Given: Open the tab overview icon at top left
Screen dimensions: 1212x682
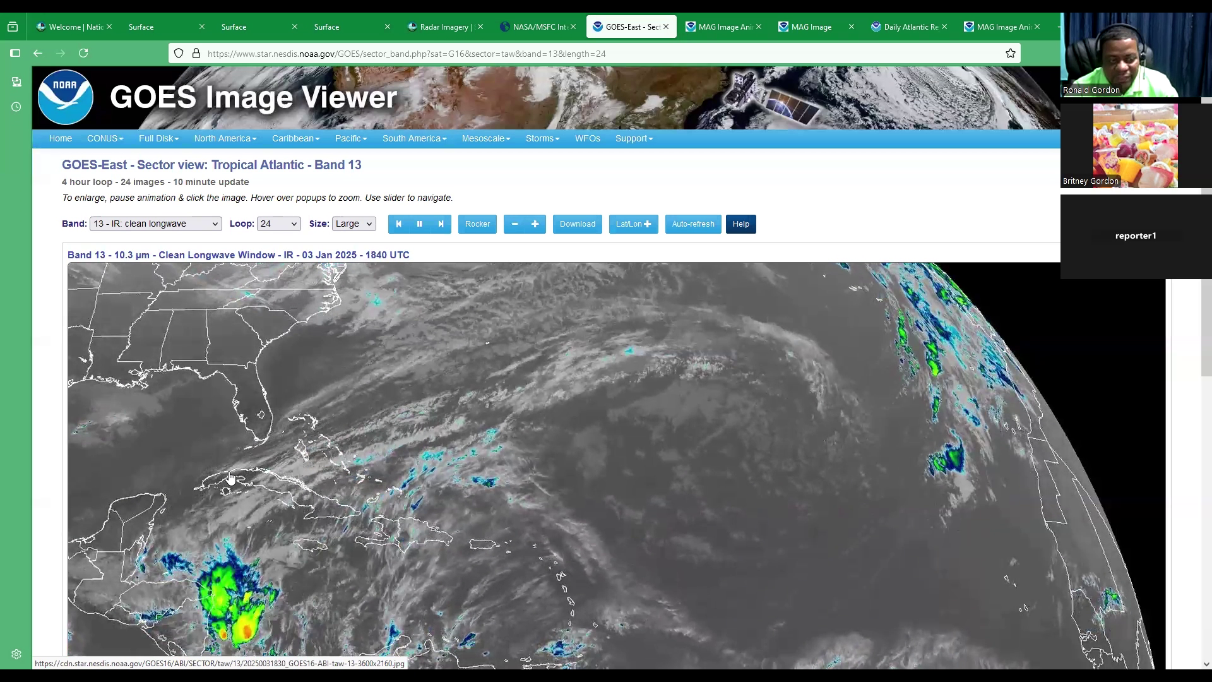Looking at the screenshot, I should pyautogui.click(x=13, y=27).
